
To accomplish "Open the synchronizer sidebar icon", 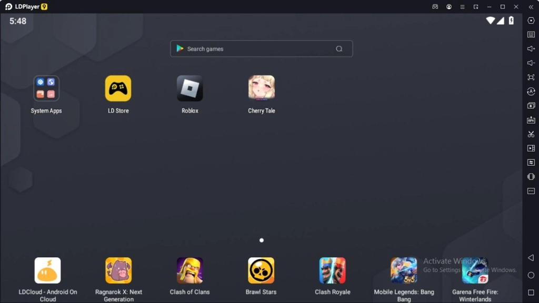I will pos(531,162).
